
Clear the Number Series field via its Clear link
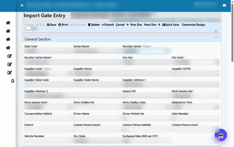147,46
